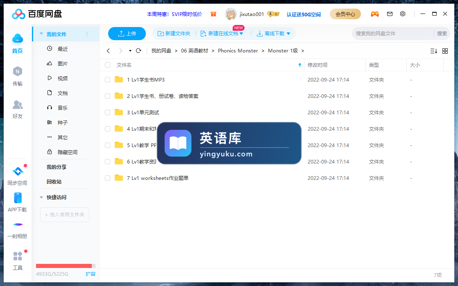Click 新建文件夹 button
Image resolution: width=458 pixels, height=286 pixels.
(x=174, y=34)
